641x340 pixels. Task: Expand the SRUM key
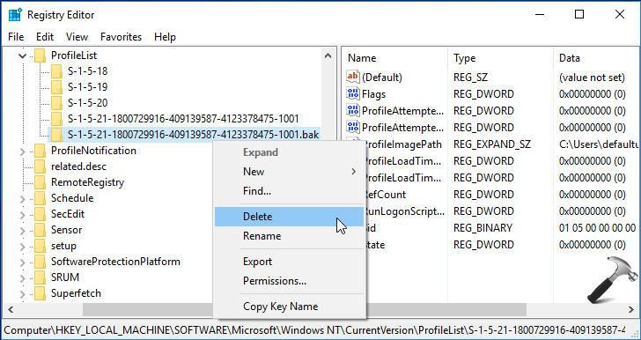(x=23, y=277)
